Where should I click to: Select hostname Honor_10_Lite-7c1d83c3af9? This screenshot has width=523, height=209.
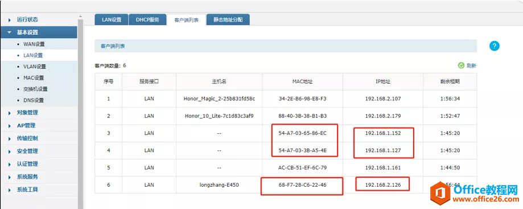tap(219, 116)
